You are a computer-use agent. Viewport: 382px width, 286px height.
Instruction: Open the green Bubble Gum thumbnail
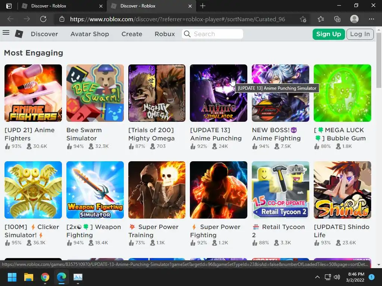tap(342, 93)
